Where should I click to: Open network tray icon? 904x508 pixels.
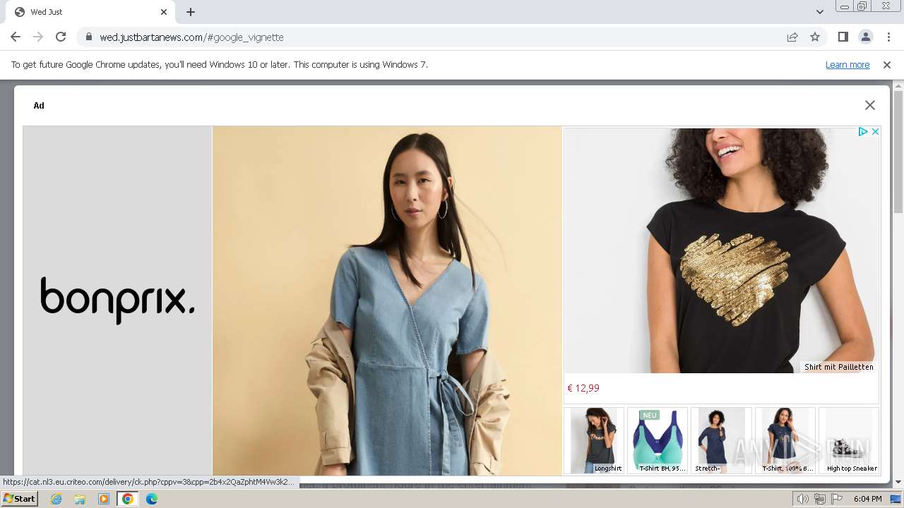point(820,499)
